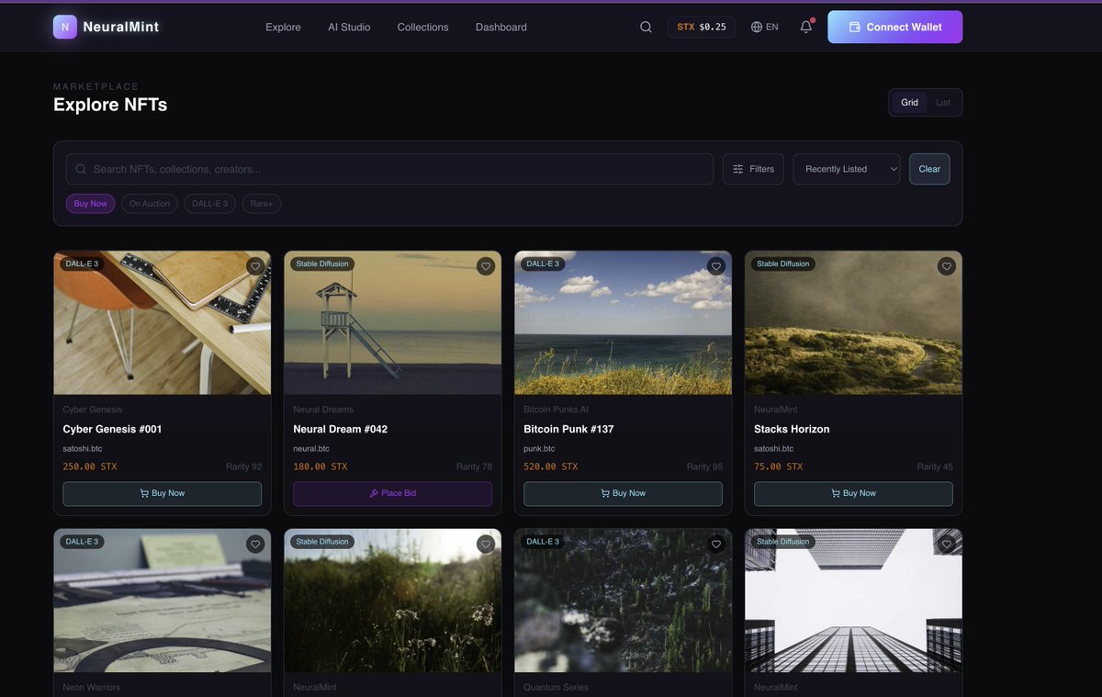Favorite the Cyber Genesis #001 card heart
The width and height of the screenshot is (1102, 697).
pos(255,266)
